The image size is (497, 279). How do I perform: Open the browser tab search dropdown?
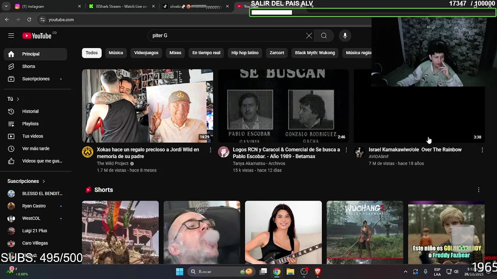6,6
